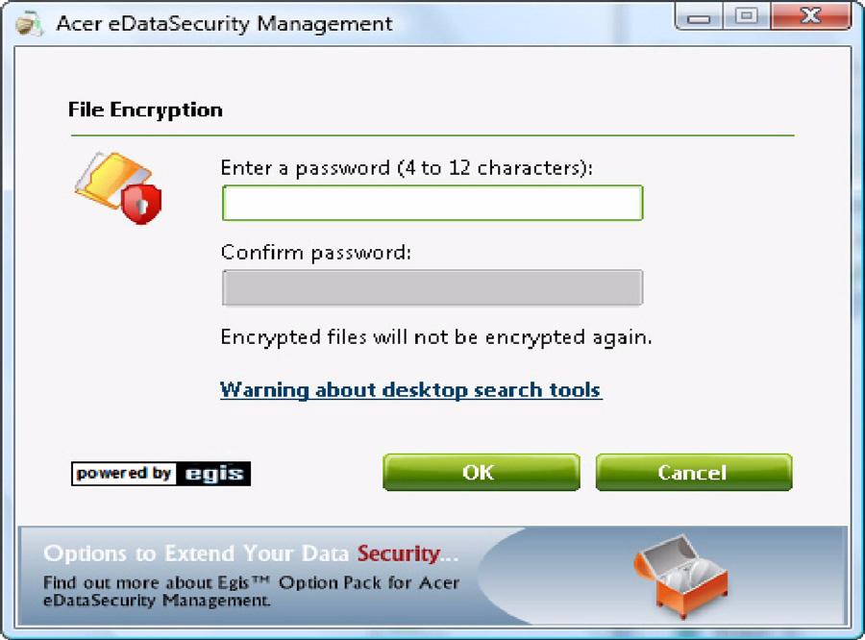
Task: Click the black 'egis' wordmark logo
Action: 214,474
